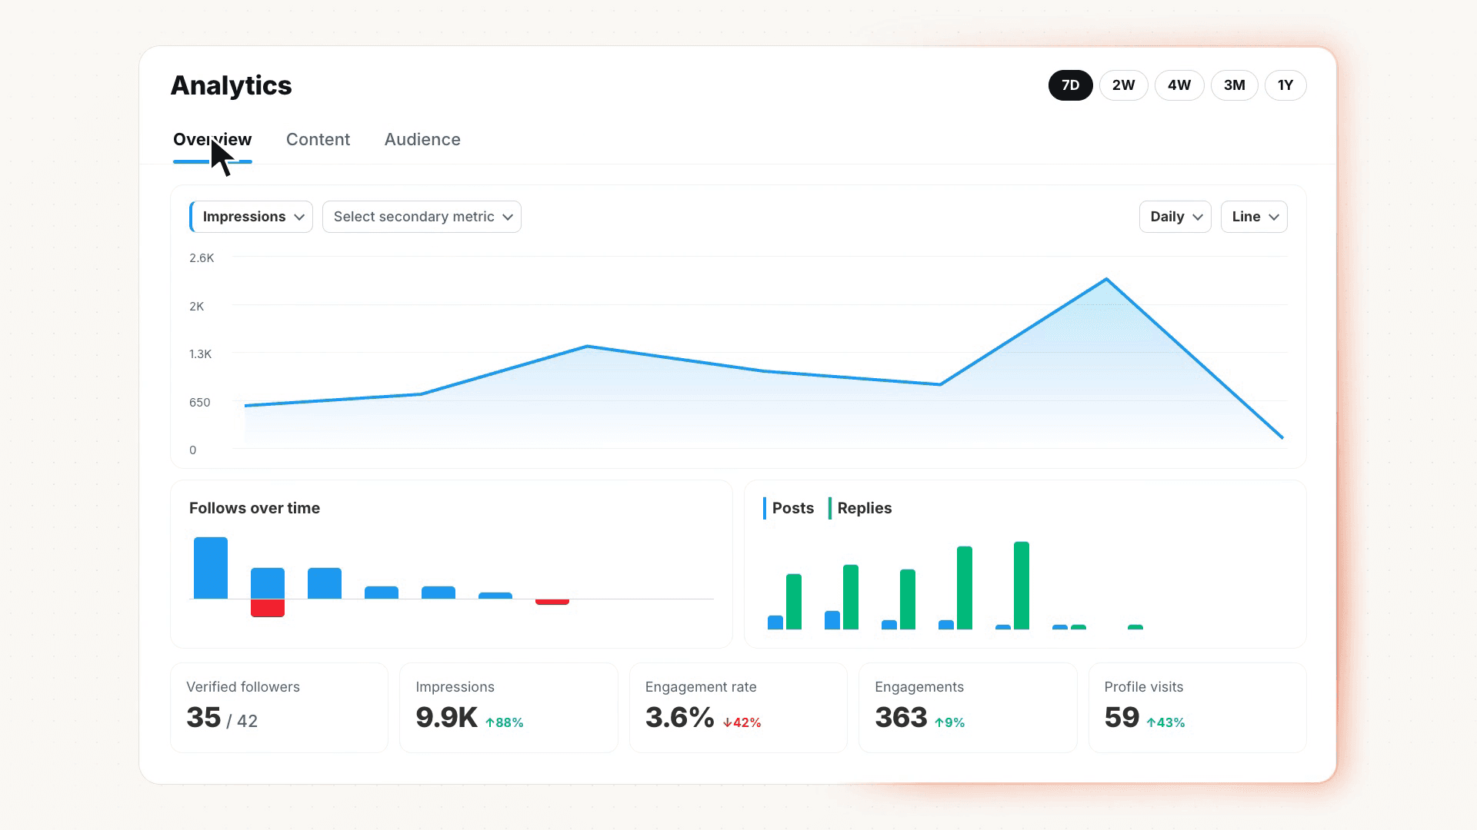Click the 43% profile visits increase

coord(1165,722)
